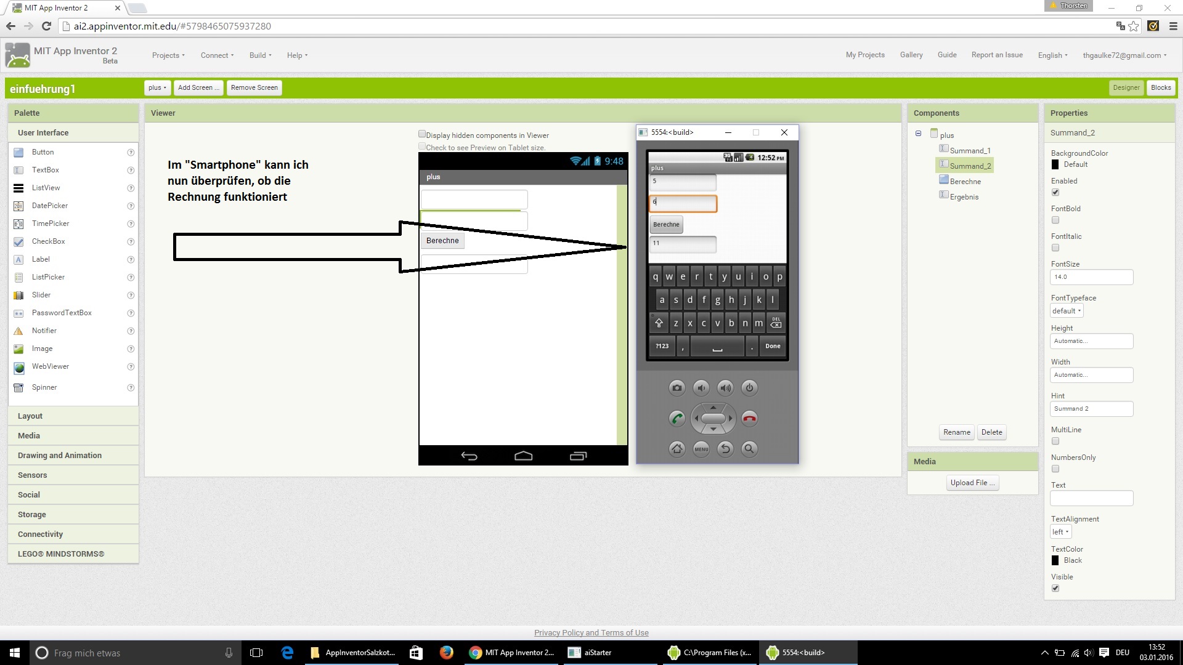Open the TextAlignment left dropdown
The image size is (1183, 665).
1061,532
